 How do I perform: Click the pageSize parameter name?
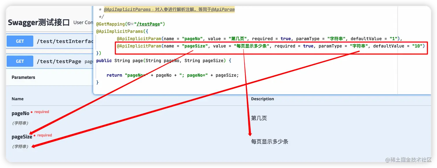[x=22, y=137]
